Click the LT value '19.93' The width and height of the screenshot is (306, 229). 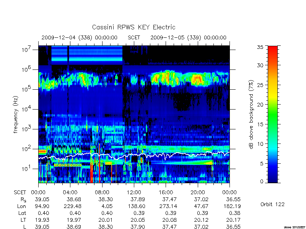coord(42,220)
